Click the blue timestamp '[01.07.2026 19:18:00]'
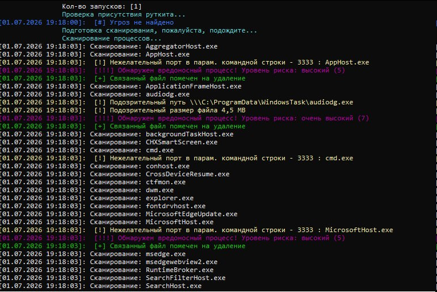437x292 pixels. click(x=42, y=22)
